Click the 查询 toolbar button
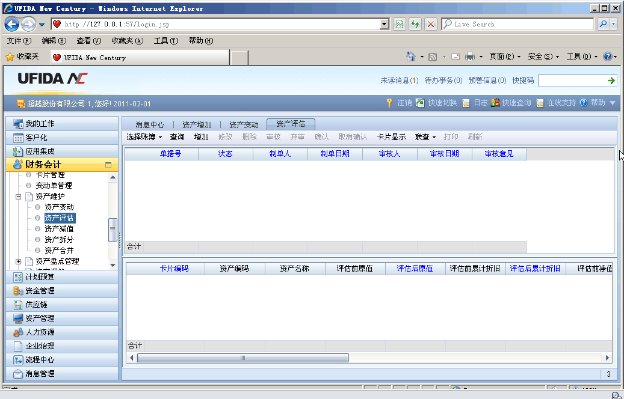 [177, 137]
